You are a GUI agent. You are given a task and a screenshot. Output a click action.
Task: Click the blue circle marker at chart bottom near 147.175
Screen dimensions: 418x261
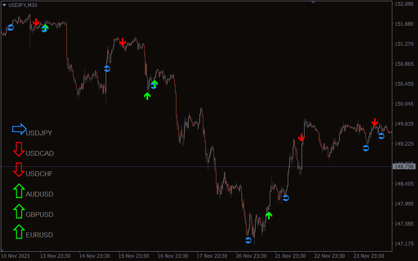pyautogui.click(x=248, y=241)
